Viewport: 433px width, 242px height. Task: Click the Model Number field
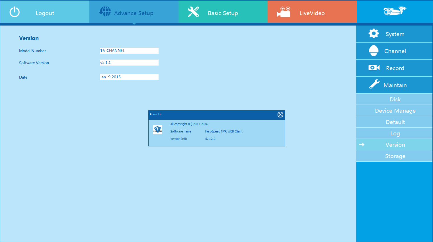(129, 51)
